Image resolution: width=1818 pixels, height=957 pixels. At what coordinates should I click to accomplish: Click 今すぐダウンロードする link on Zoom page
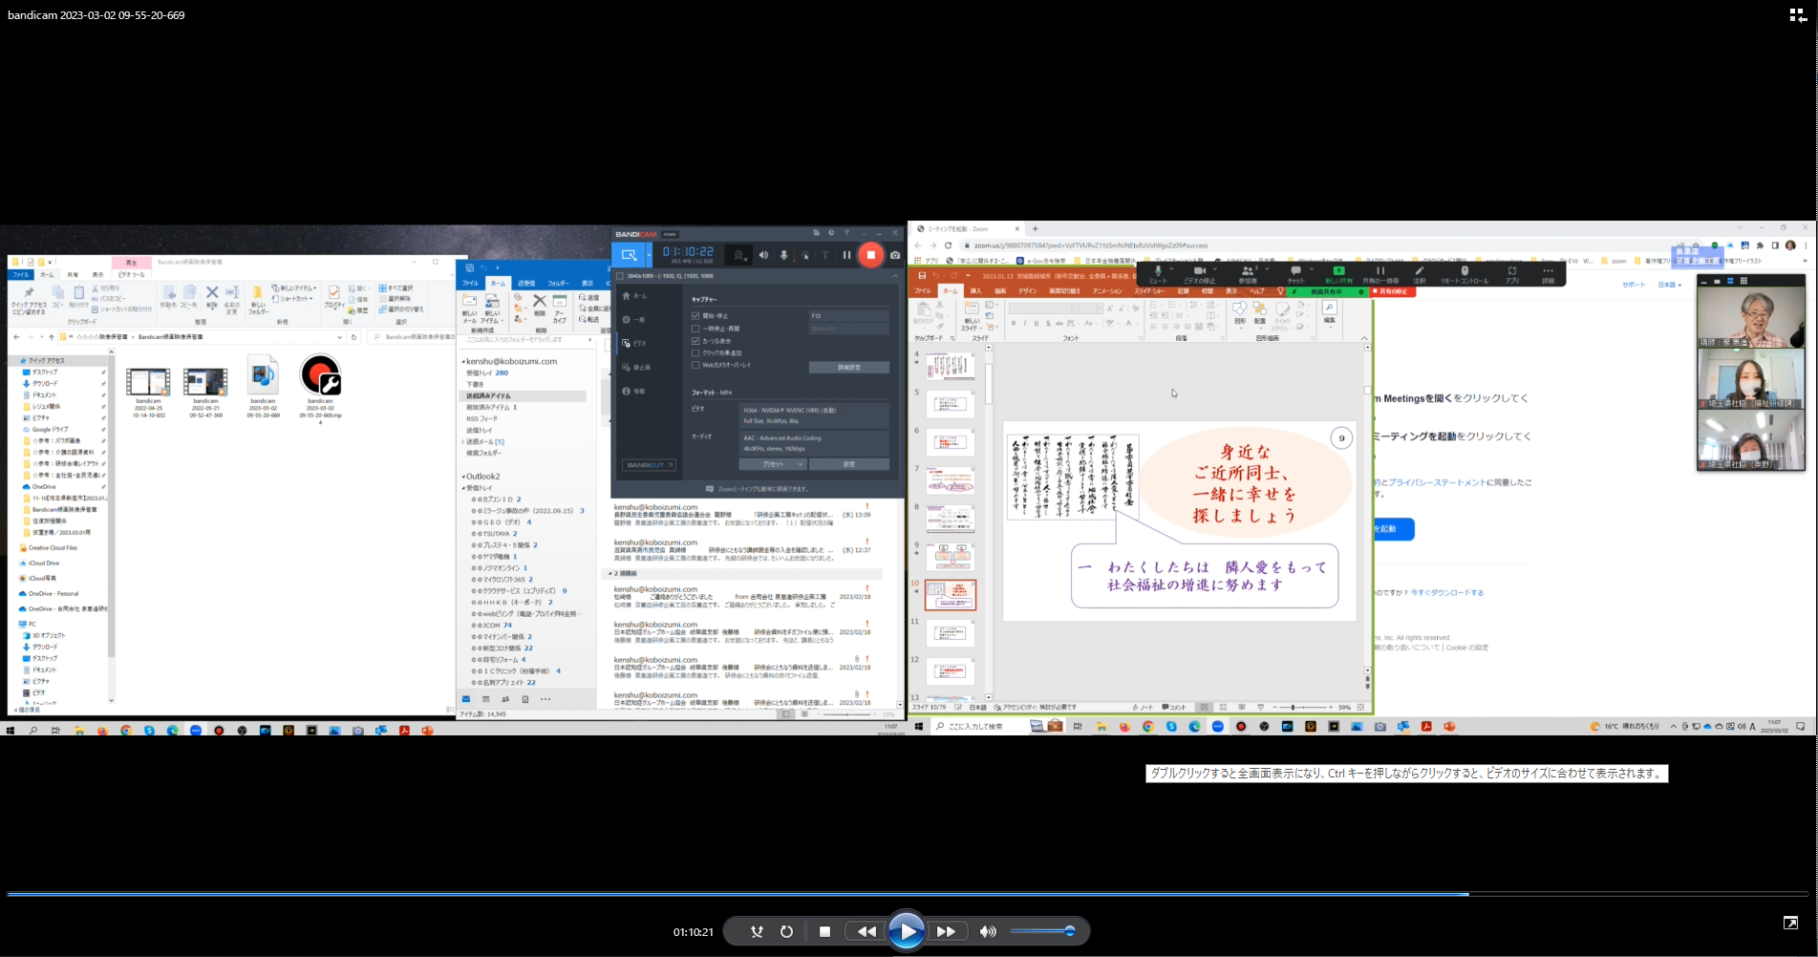pyautogui.click(x=1447, y=592)
